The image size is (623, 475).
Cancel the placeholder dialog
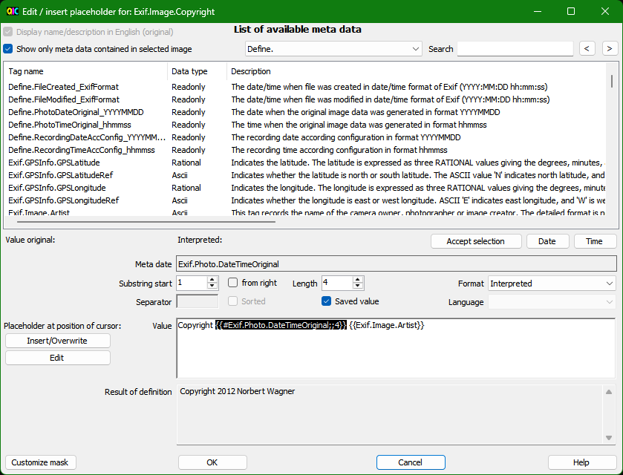click(411, 462)
